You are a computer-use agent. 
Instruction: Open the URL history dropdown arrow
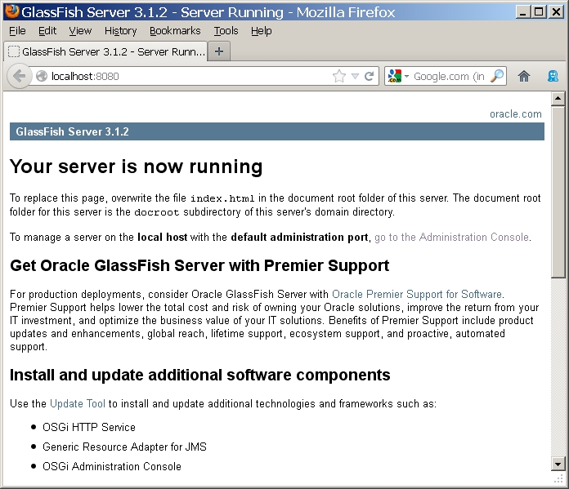point(355,76)
